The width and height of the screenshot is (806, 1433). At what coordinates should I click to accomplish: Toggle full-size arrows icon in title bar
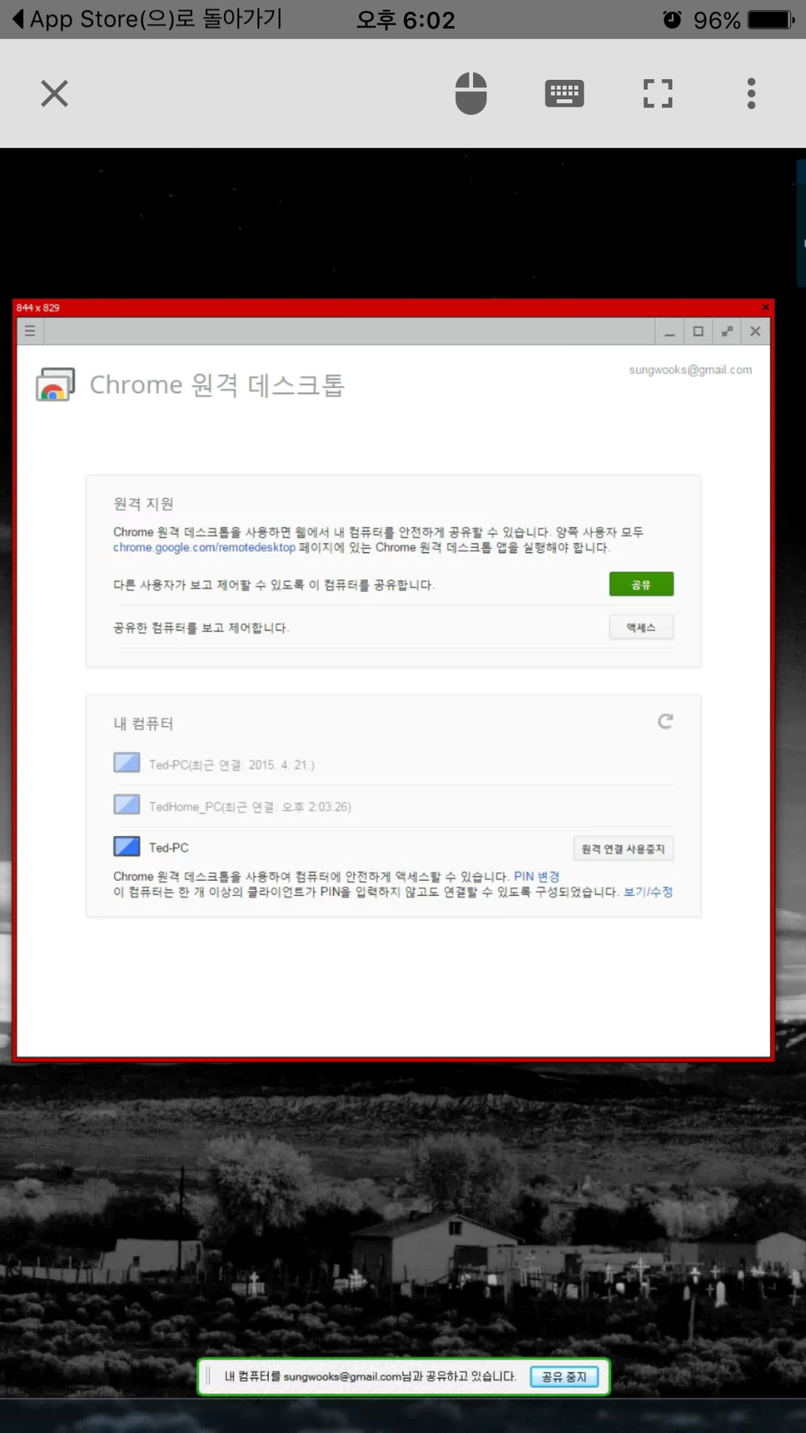[x=727, y=331]
